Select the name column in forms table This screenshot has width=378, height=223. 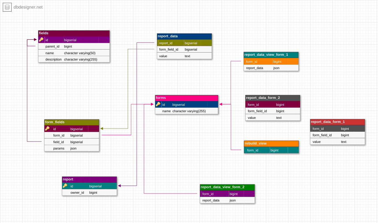[x=186, y=111]
